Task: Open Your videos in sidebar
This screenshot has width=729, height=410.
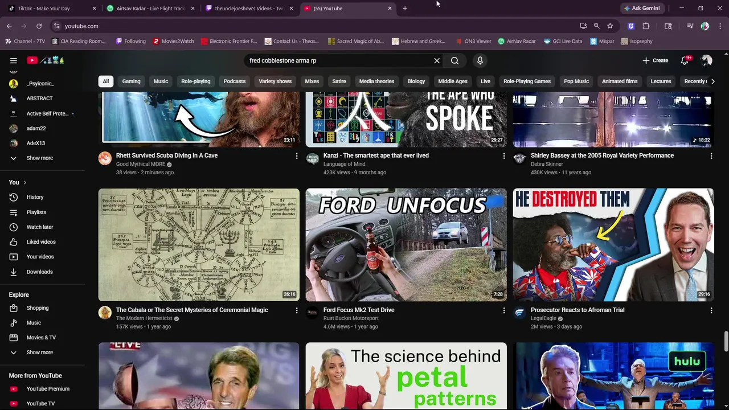Action: click(x=40, y=257)
